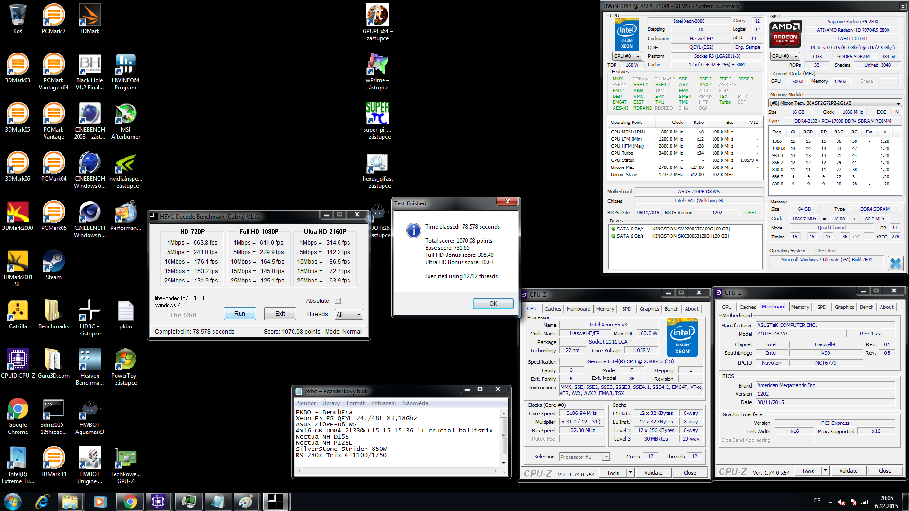Screen dimensions: 909x511
Task: Click the Notepad horizontal scrollbar track
Action: pos(397,471)
